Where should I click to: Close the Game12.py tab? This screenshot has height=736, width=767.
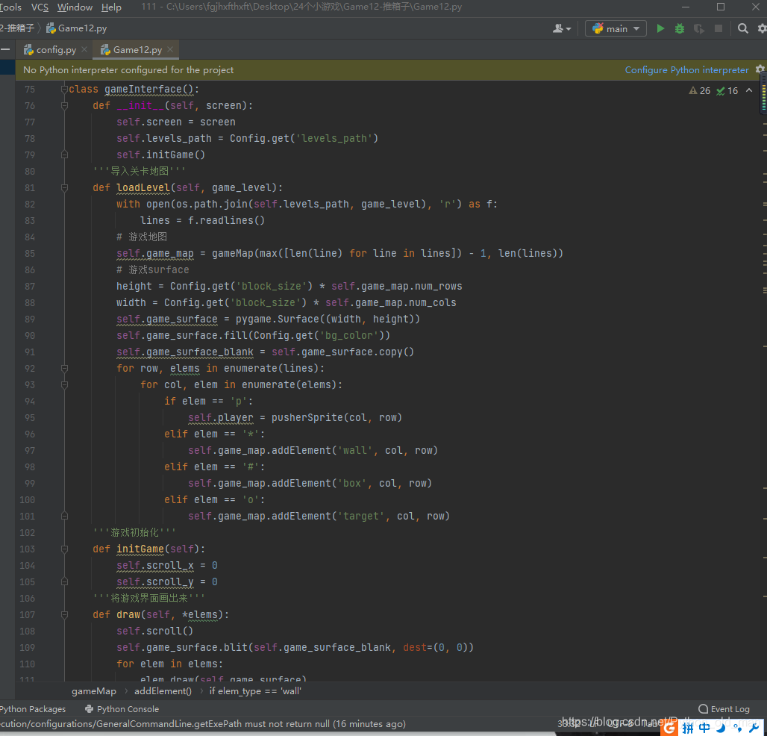[169, 49]
